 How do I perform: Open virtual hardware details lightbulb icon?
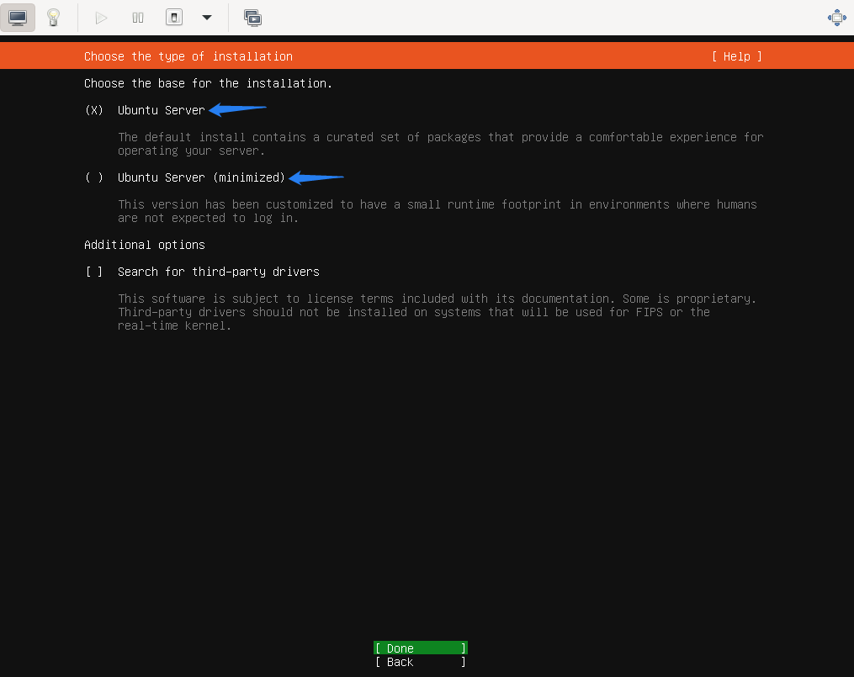tap(53, 18)
